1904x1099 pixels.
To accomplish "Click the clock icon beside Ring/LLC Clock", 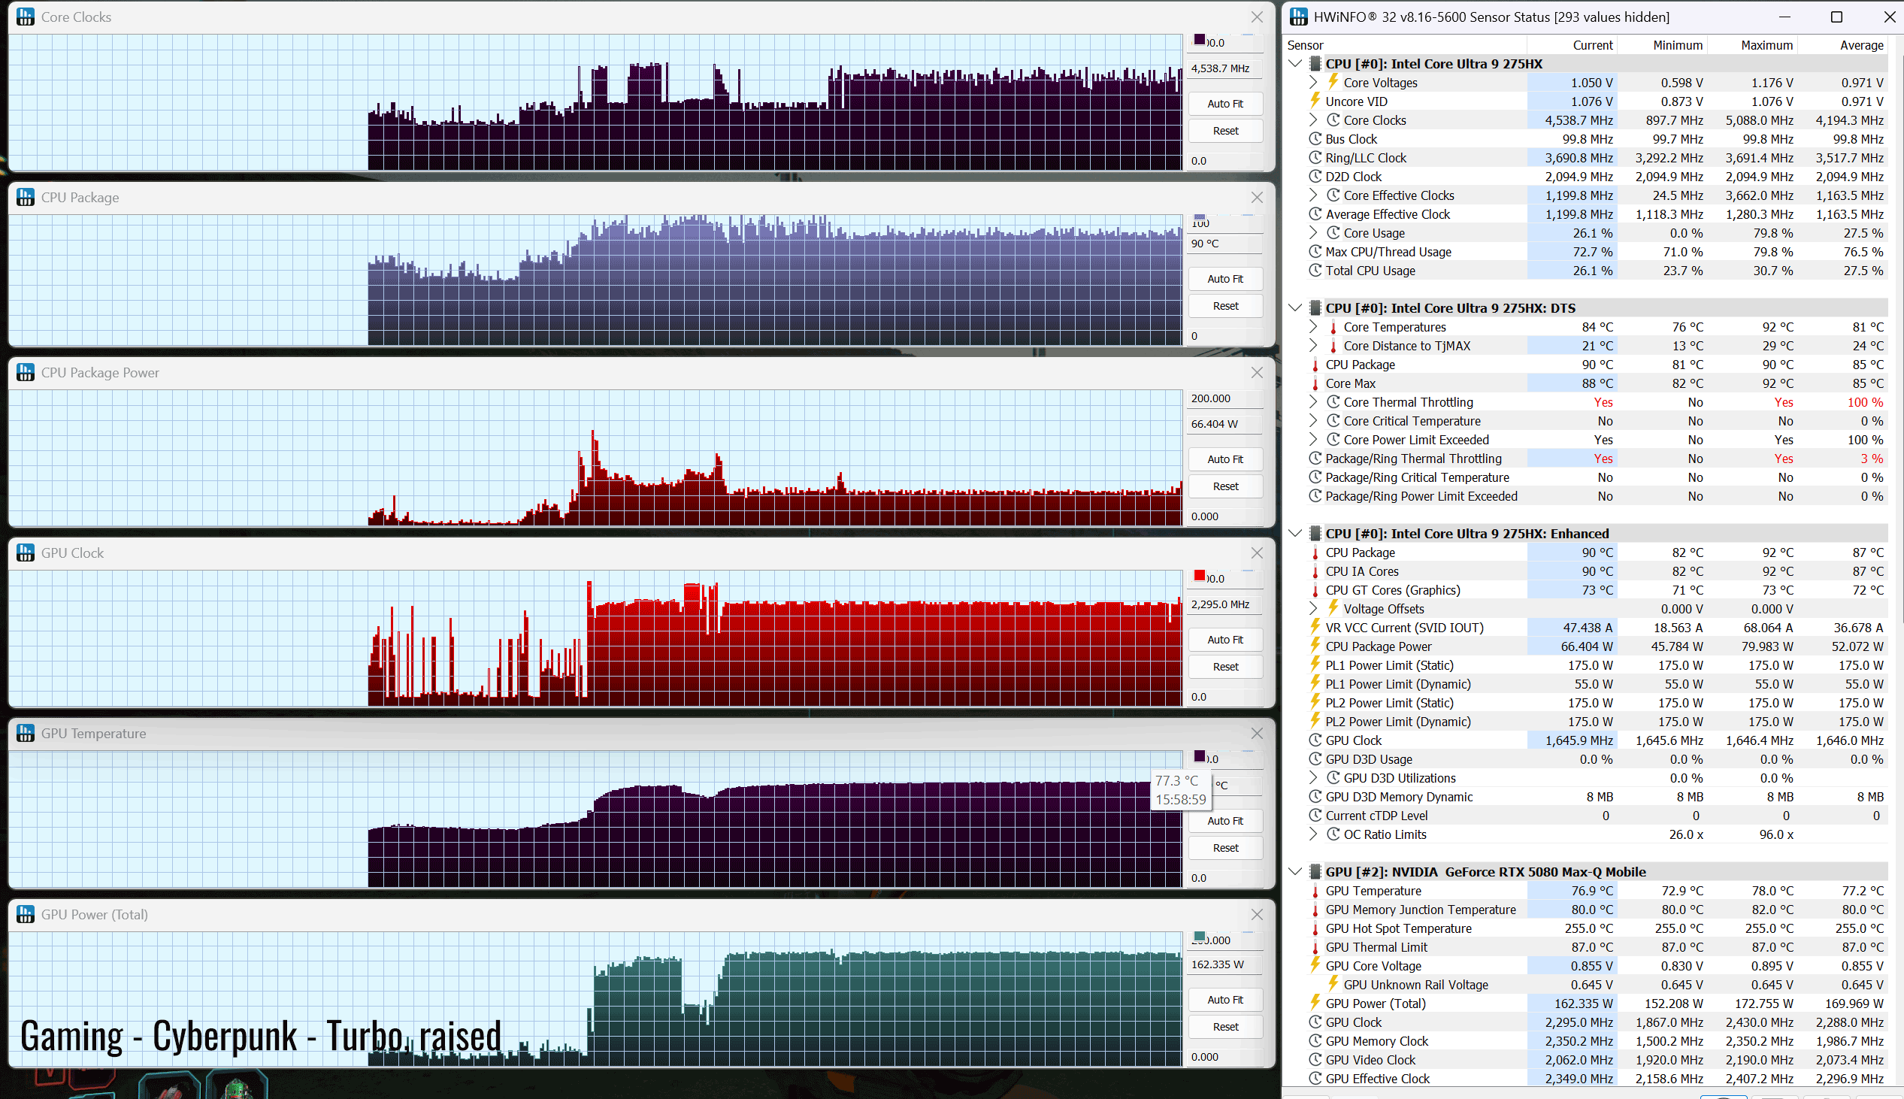I will [x=1315, y=158].
